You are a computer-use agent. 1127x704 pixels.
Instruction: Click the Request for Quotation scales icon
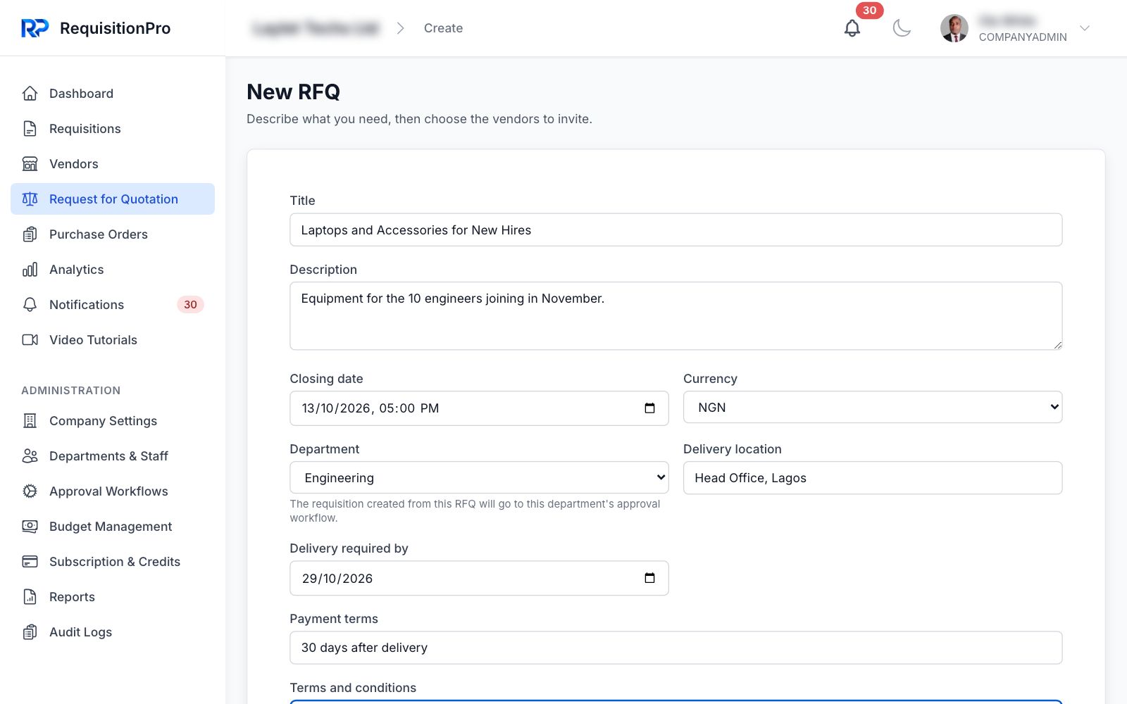pyautogui.click(x=30, y=199)
